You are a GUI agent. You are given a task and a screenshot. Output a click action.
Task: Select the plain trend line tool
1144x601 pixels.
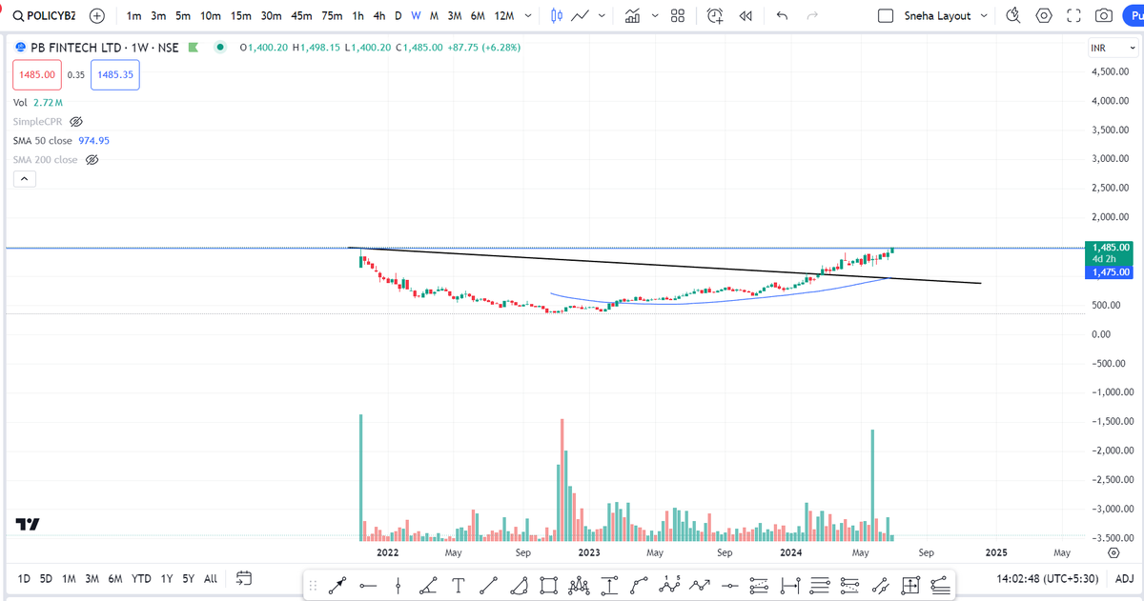click(488, 586)
